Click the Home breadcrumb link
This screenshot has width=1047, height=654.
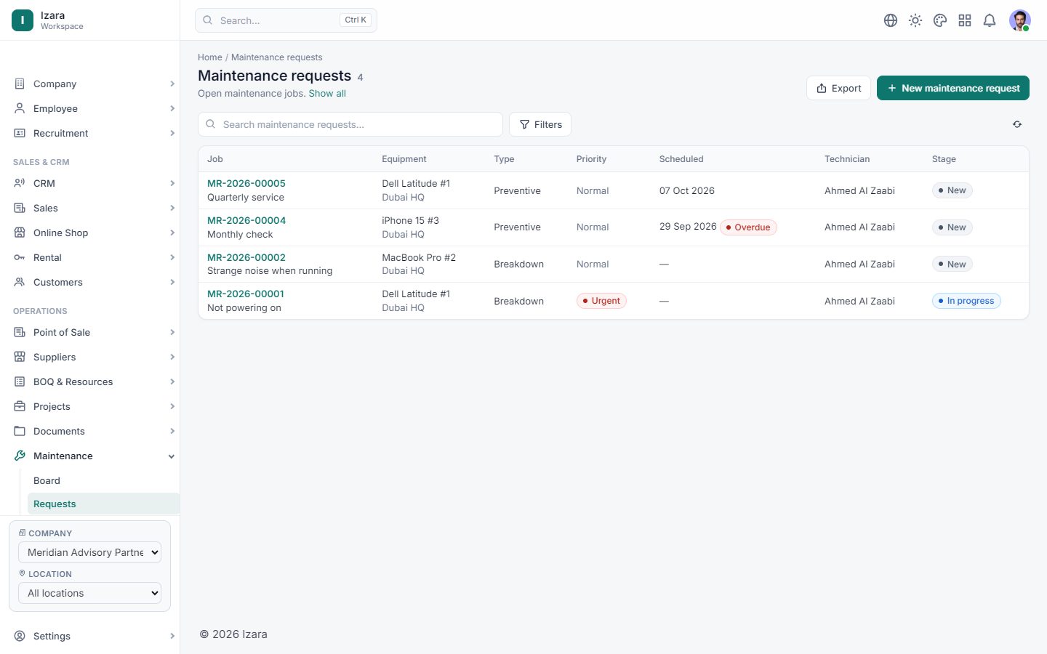pos(210,57)
